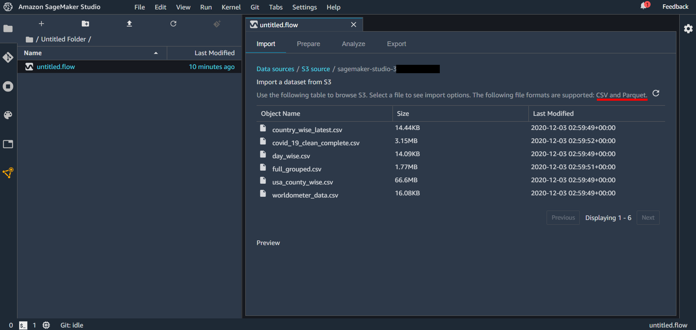
Task: Switch to the Prepare tab
Action: [x=309, y=44]
